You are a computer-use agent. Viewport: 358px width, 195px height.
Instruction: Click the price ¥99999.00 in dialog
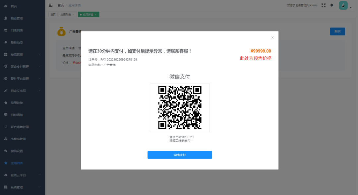[261, 51]
